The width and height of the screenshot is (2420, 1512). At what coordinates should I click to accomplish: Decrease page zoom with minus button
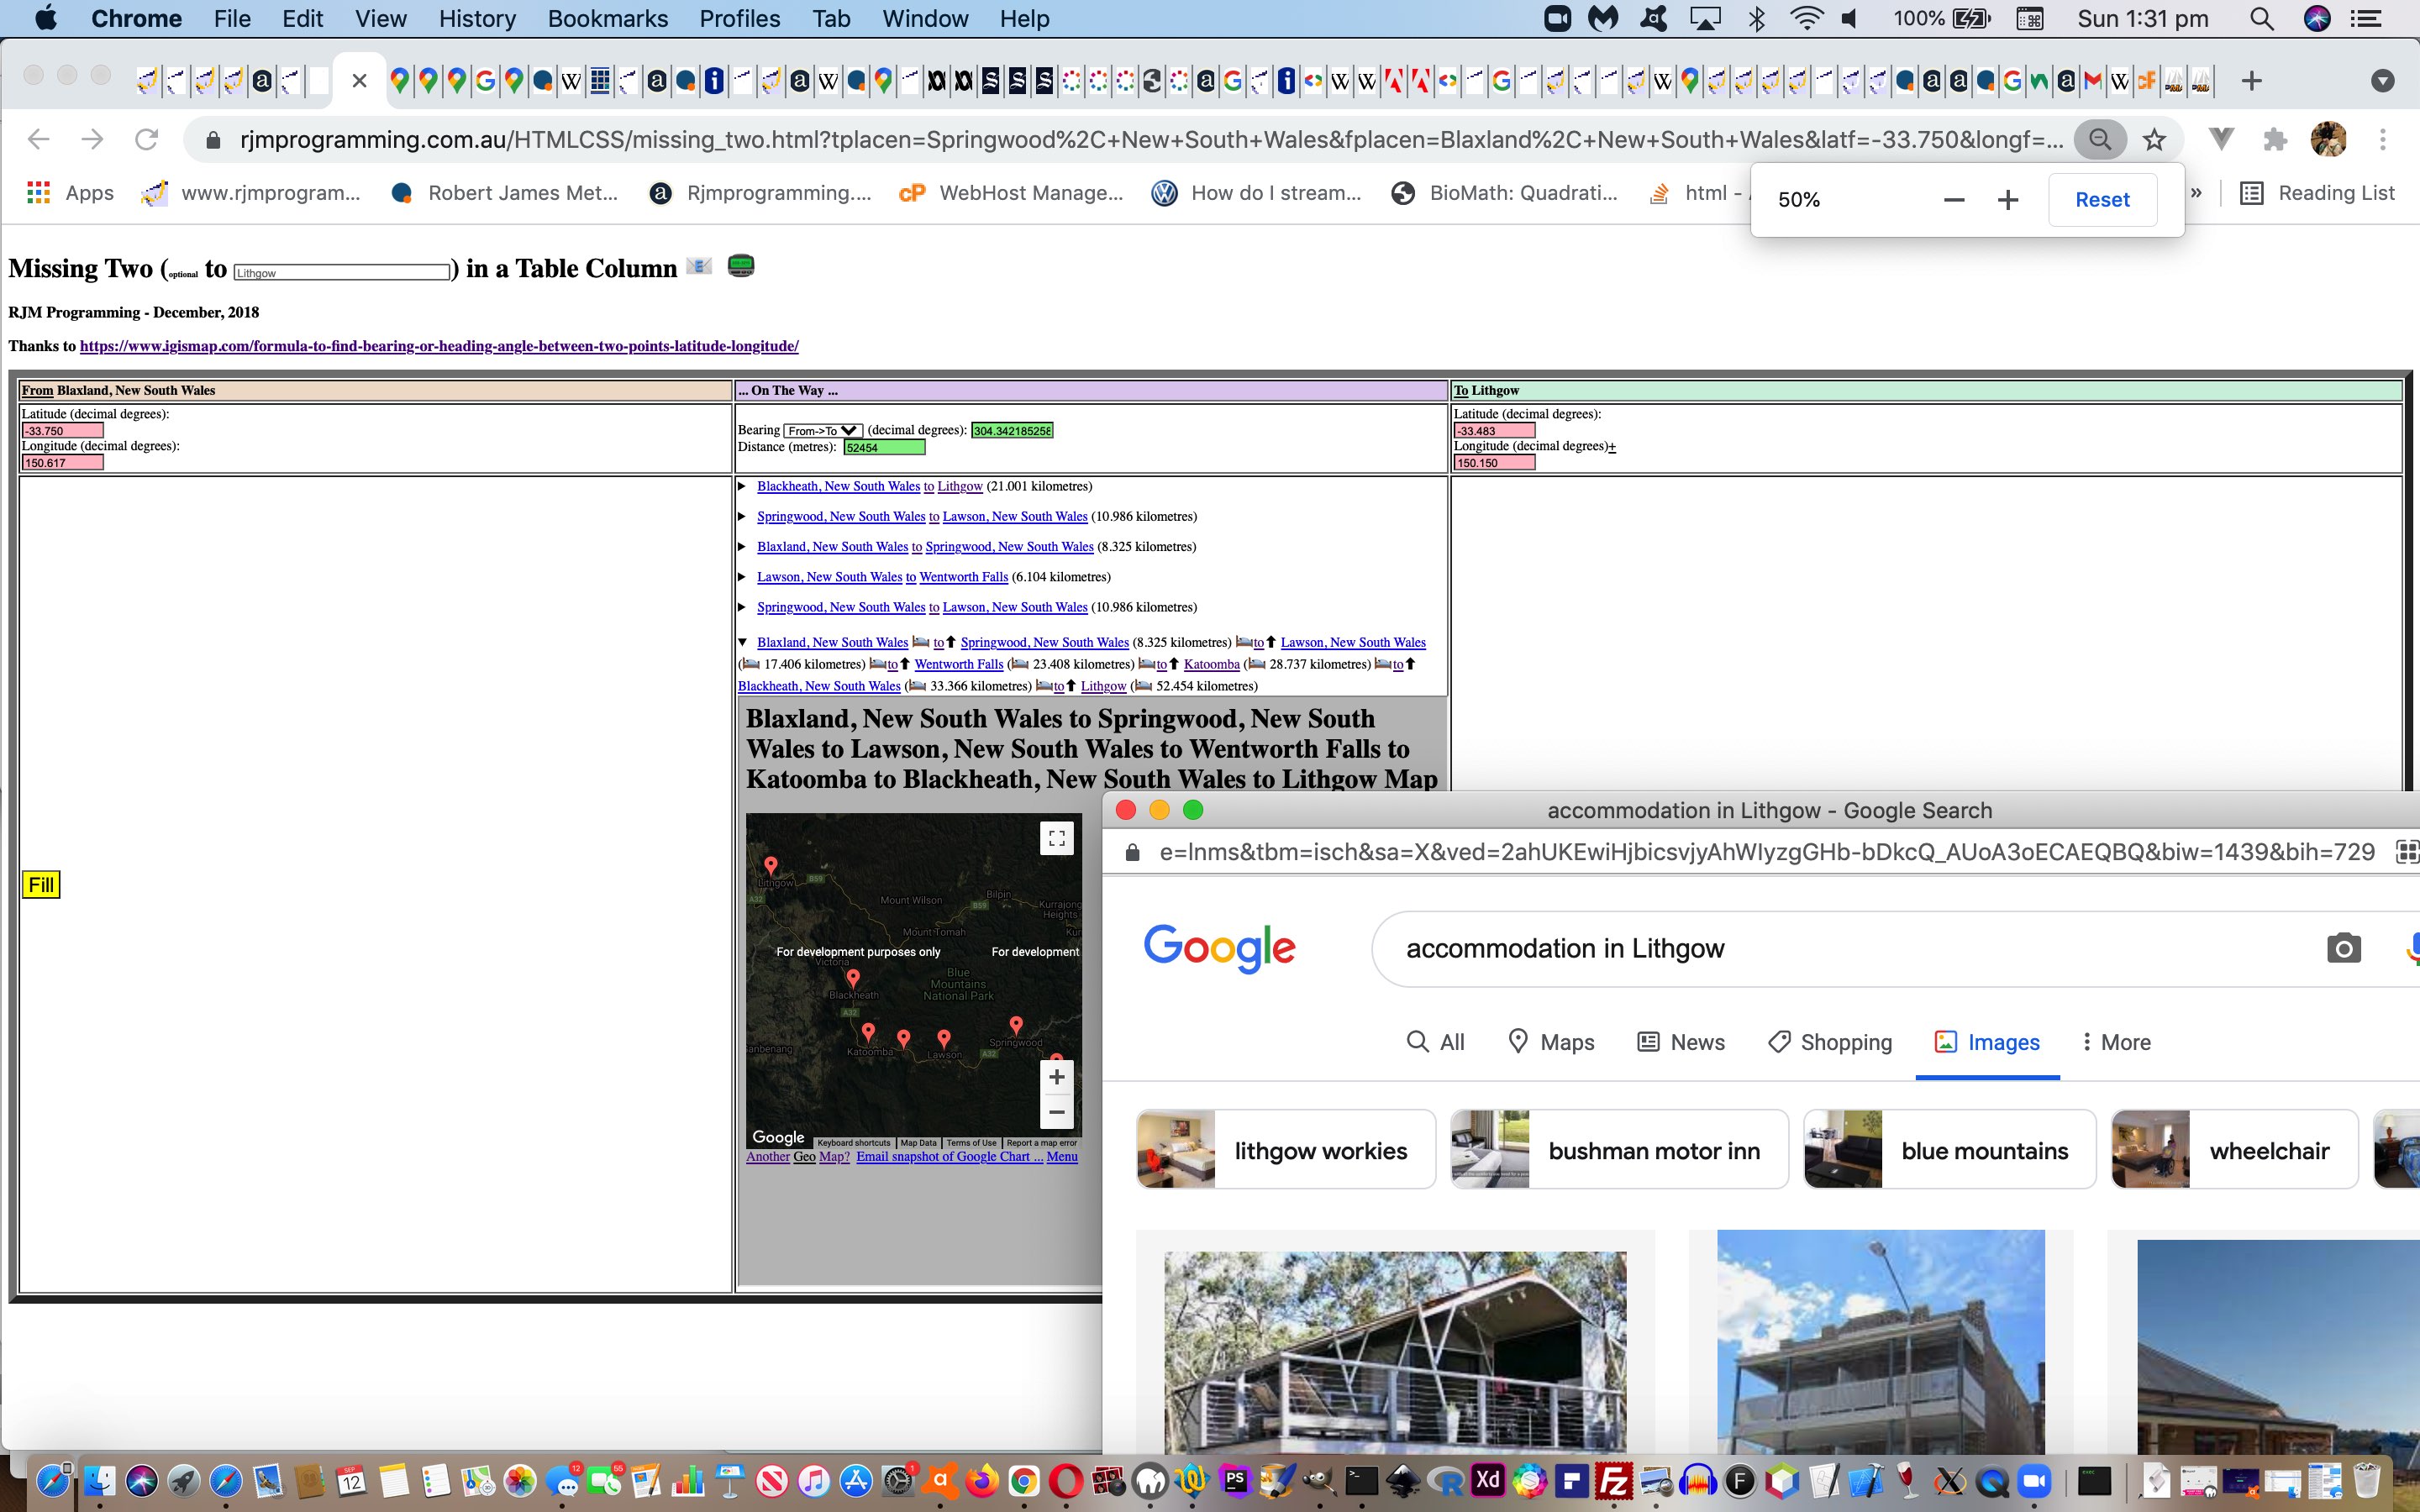click(1954, 200)
